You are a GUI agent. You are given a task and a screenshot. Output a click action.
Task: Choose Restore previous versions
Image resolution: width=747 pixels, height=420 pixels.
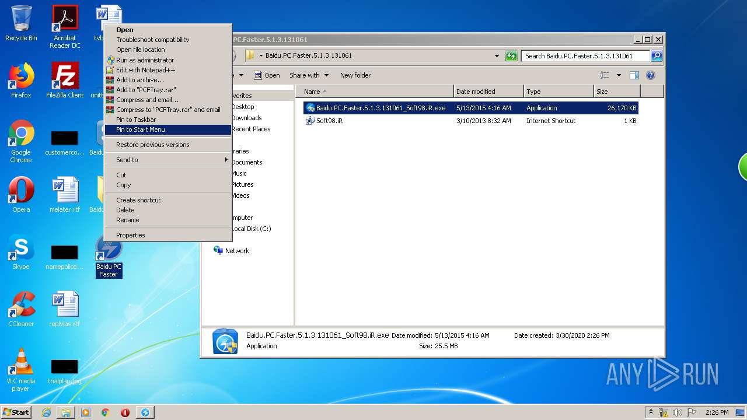(168, 145)
